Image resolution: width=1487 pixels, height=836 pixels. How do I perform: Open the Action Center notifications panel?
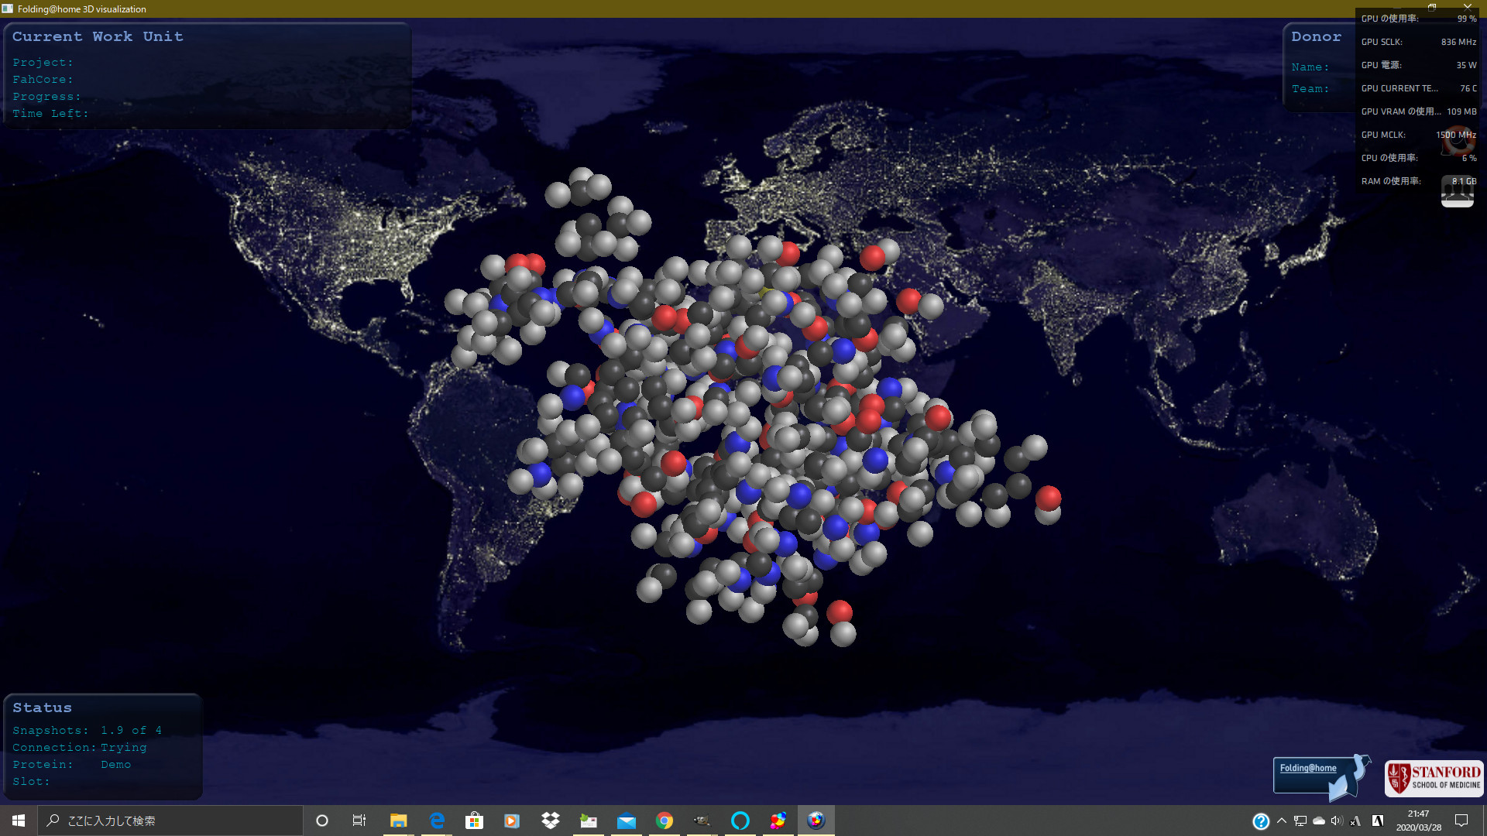pyautogui.click(x=1461, y=821)
